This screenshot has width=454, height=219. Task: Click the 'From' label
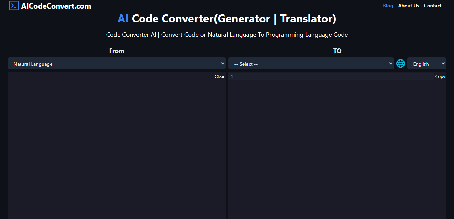click(x=117, y=51)
